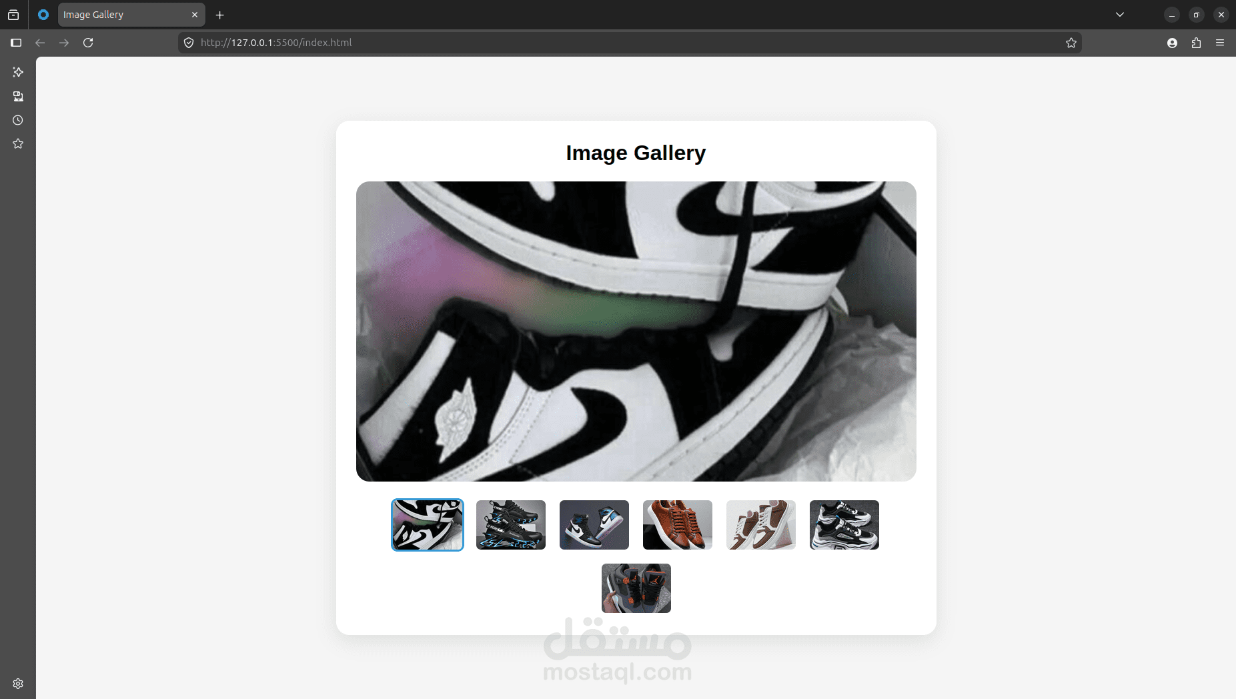Image resolution: width=1236 pixels, height=699 pixels.
Task: Select the grey and orange Jordan thumbnail
Action: (x=636, y=588)
